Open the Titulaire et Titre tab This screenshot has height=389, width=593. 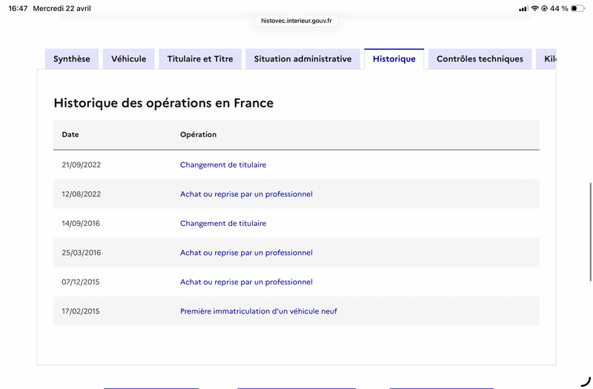tap(200, 59)
